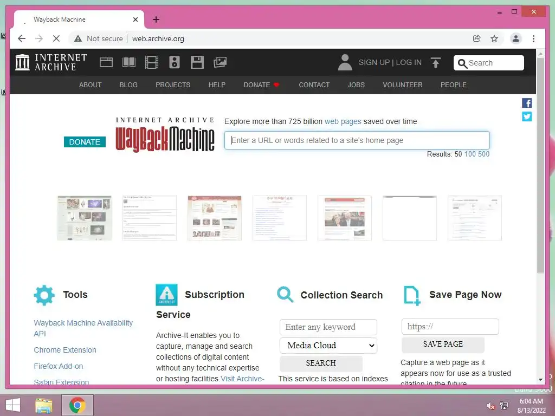Click the Collection Search magnifier icon

point(285,295)
